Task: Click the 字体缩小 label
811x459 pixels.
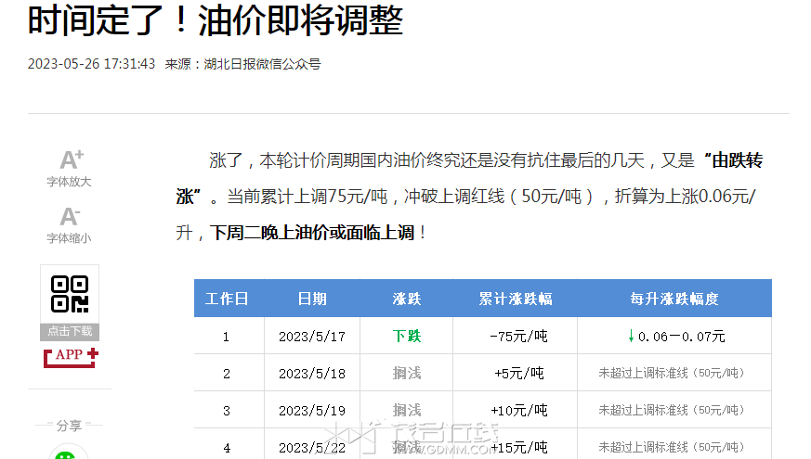Action: pos(69,238)
